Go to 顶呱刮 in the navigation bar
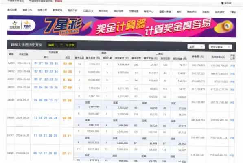The height and width of the screenshot is (163, 243). [206, 12]
